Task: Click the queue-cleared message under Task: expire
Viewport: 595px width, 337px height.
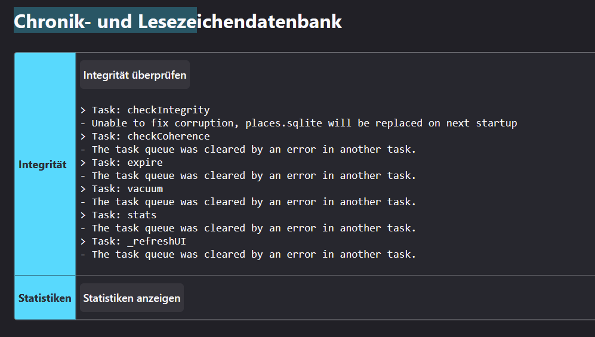Action: (248, 176)
